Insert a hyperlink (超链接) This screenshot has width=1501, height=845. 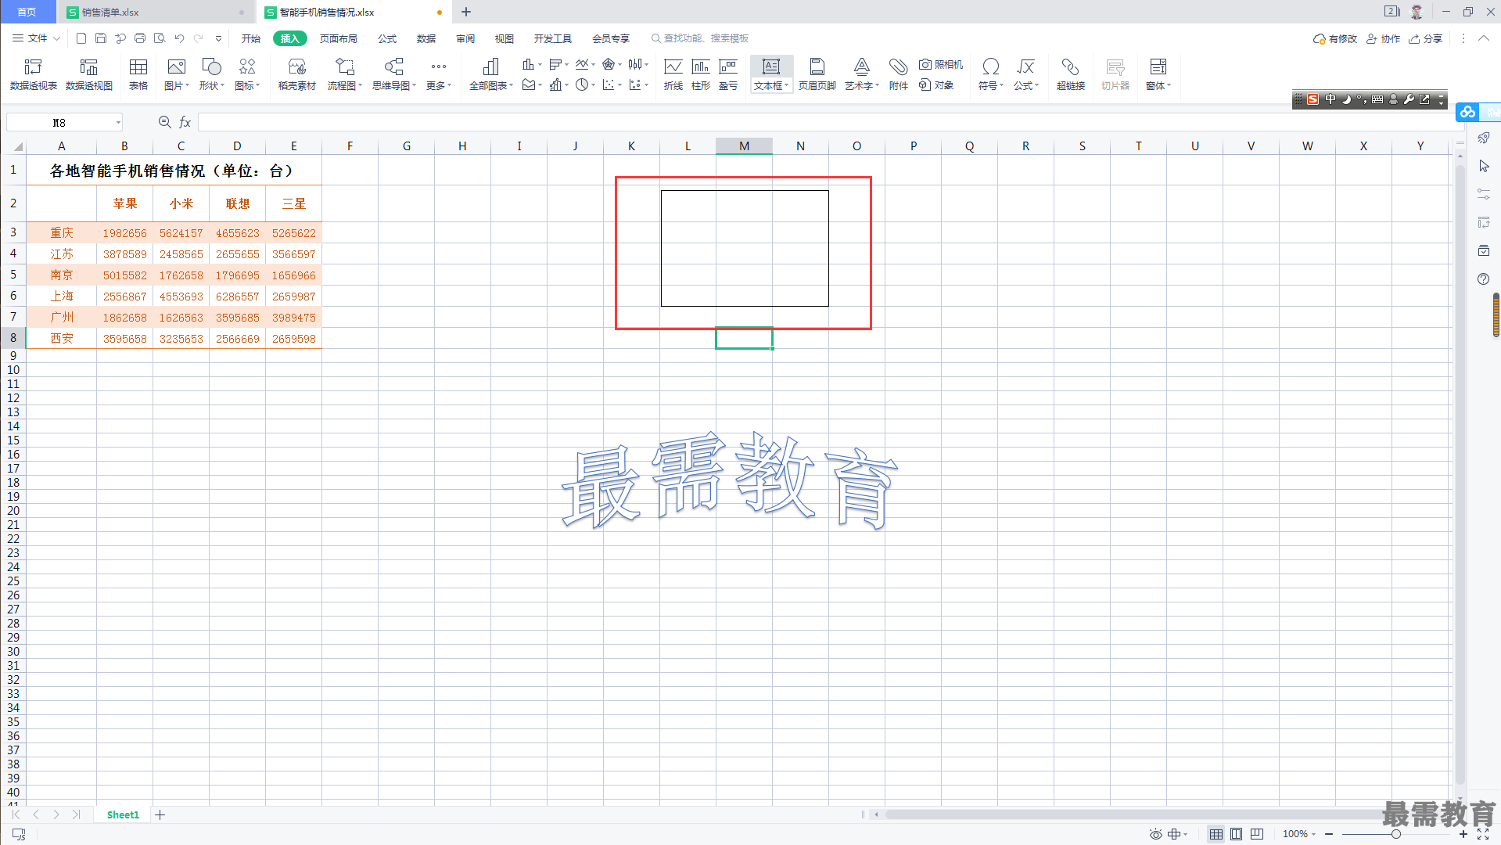pyautogui.click(x=1070, y=74)
